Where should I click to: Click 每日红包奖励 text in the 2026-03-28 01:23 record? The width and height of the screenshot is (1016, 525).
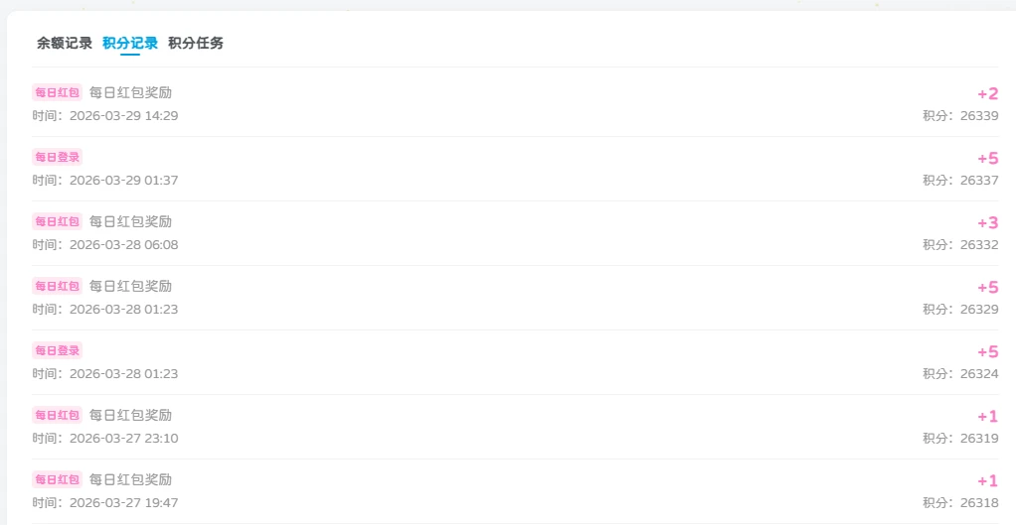(130, 287)
